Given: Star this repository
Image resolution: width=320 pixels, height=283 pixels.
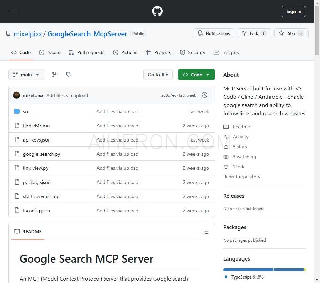Looking at the screenshot, I should pos(291,33).
